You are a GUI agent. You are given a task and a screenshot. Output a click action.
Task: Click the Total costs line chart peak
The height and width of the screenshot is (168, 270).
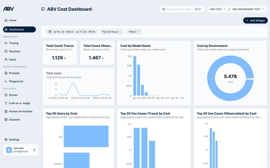coord(73,83)
